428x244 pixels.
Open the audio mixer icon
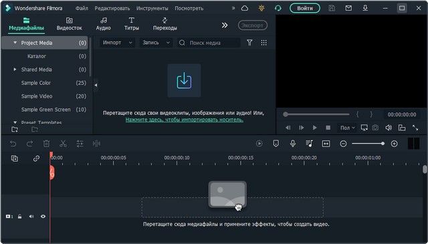(x=309, y=144)
